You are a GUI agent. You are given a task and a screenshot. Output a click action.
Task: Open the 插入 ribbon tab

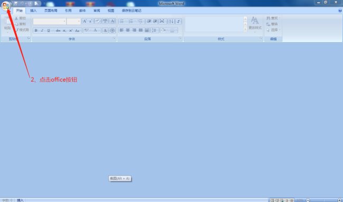tap(33, 11)
